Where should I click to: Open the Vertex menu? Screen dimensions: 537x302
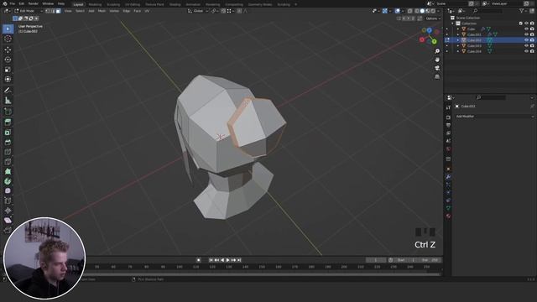click(114, 11)
